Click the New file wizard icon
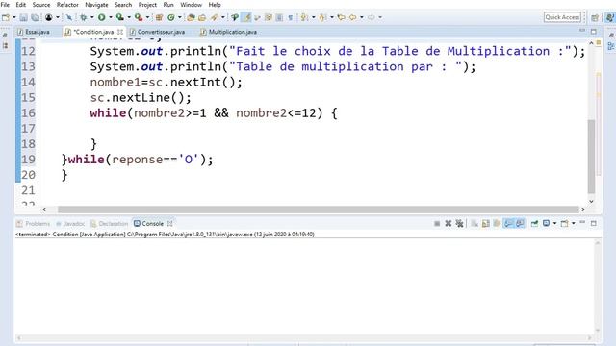This screenshot has height=346, width=616. point(6,17)
